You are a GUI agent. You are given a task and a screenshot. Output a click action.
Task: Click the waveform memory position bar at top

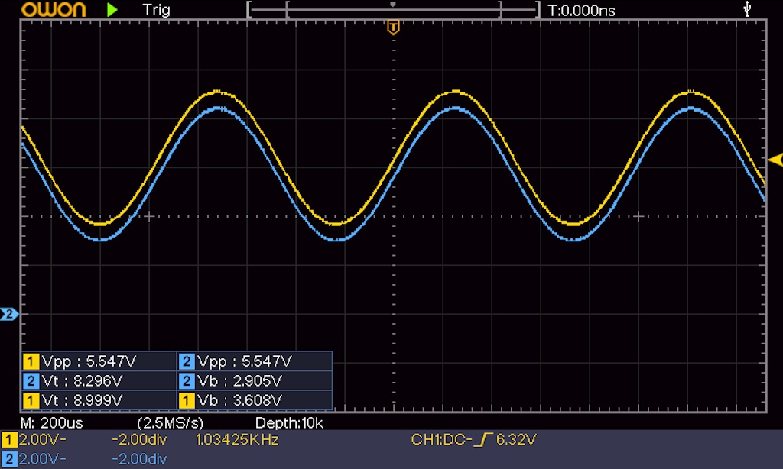(x=393, y=10)
